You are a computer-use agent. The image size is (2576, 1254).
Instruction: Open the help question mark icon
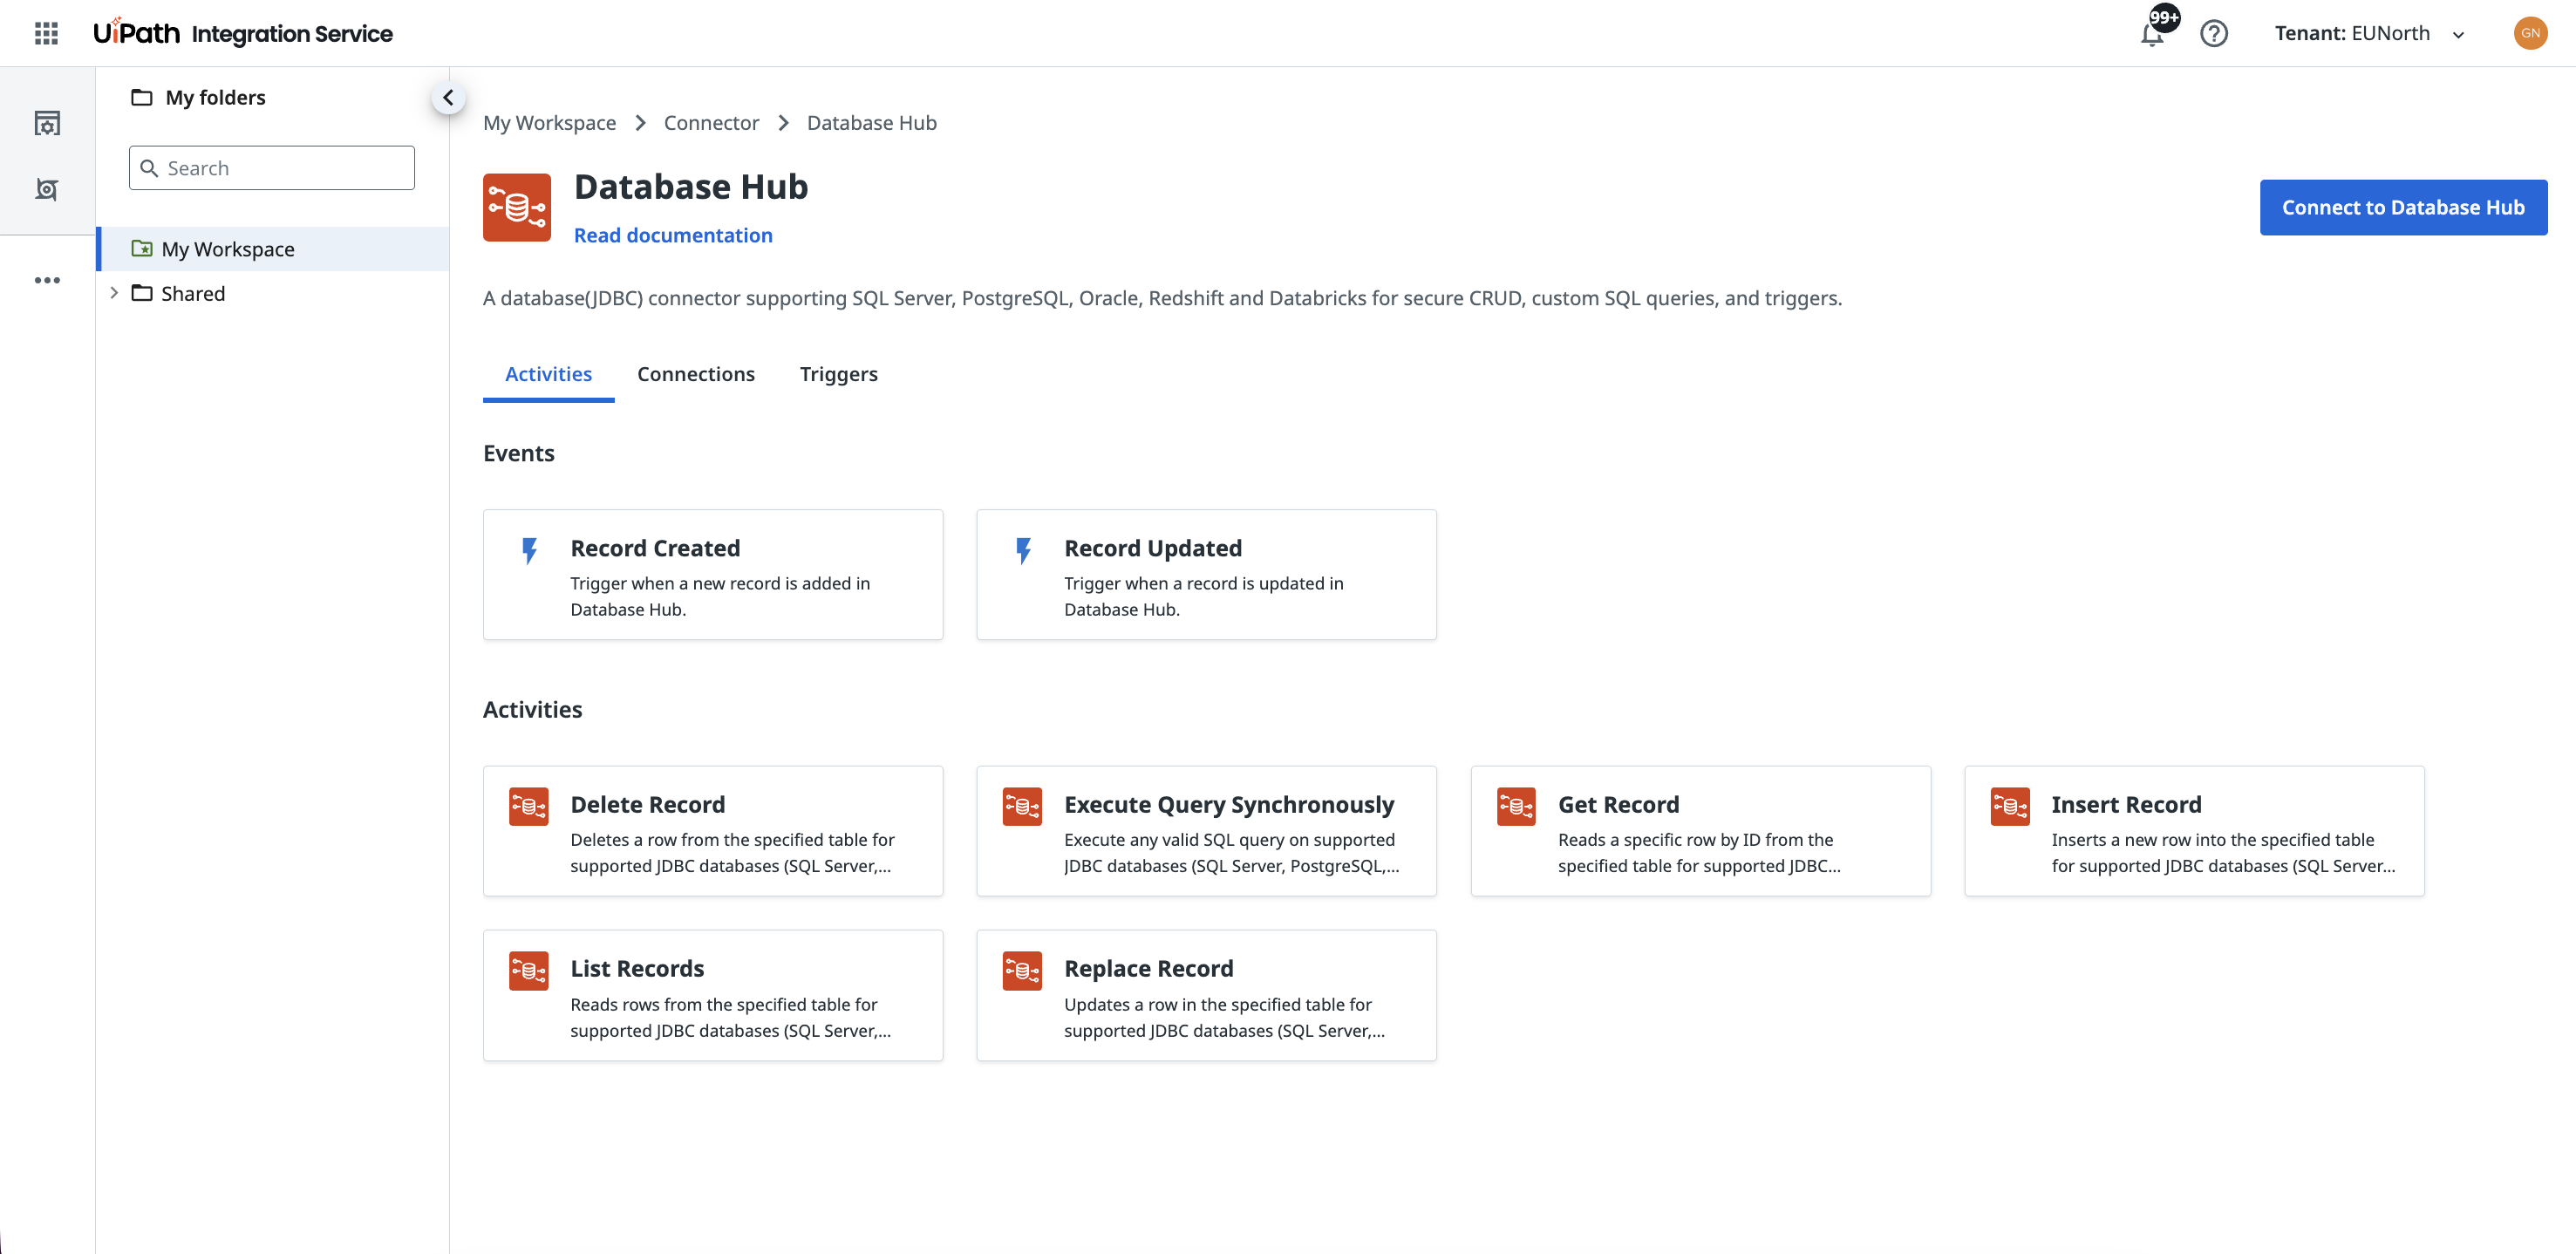point(2214,33)
